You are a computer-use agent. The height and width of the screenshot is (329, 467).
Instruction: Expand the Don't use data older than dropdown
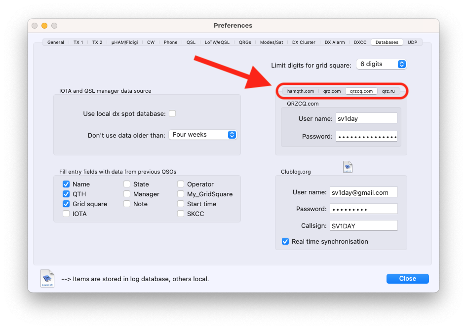point(202,135)
